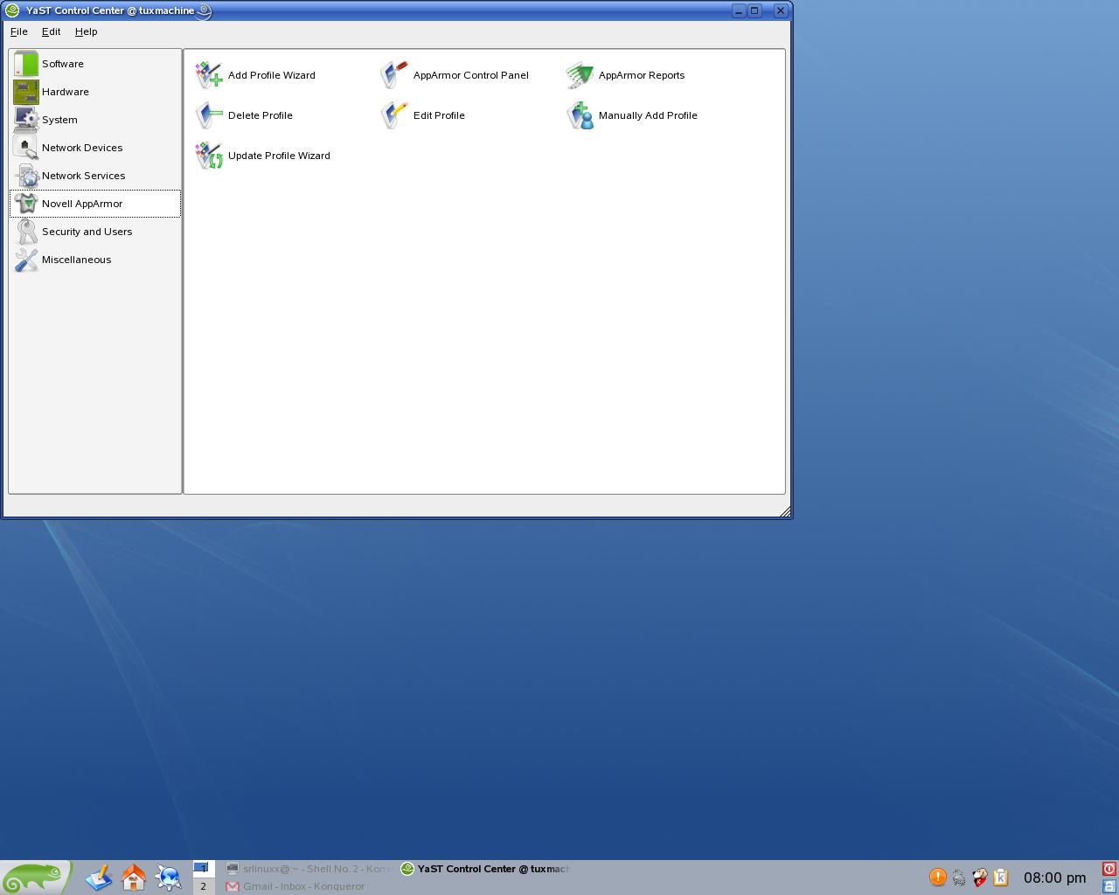Select the Hardware category in the sidebar

coord(94,92)
